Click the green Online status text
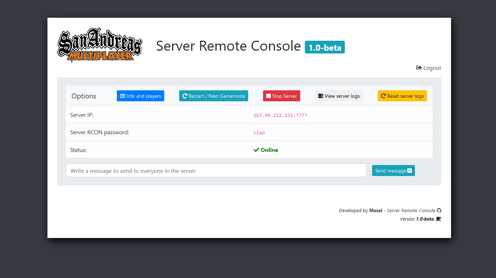Screen dimensions: 496x278 (x=269, y=150)
